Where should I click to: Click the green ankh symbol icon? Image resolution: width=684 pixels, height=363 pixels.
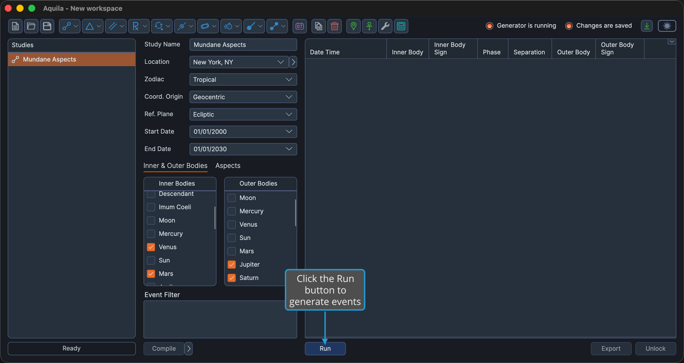coord(369,26)
